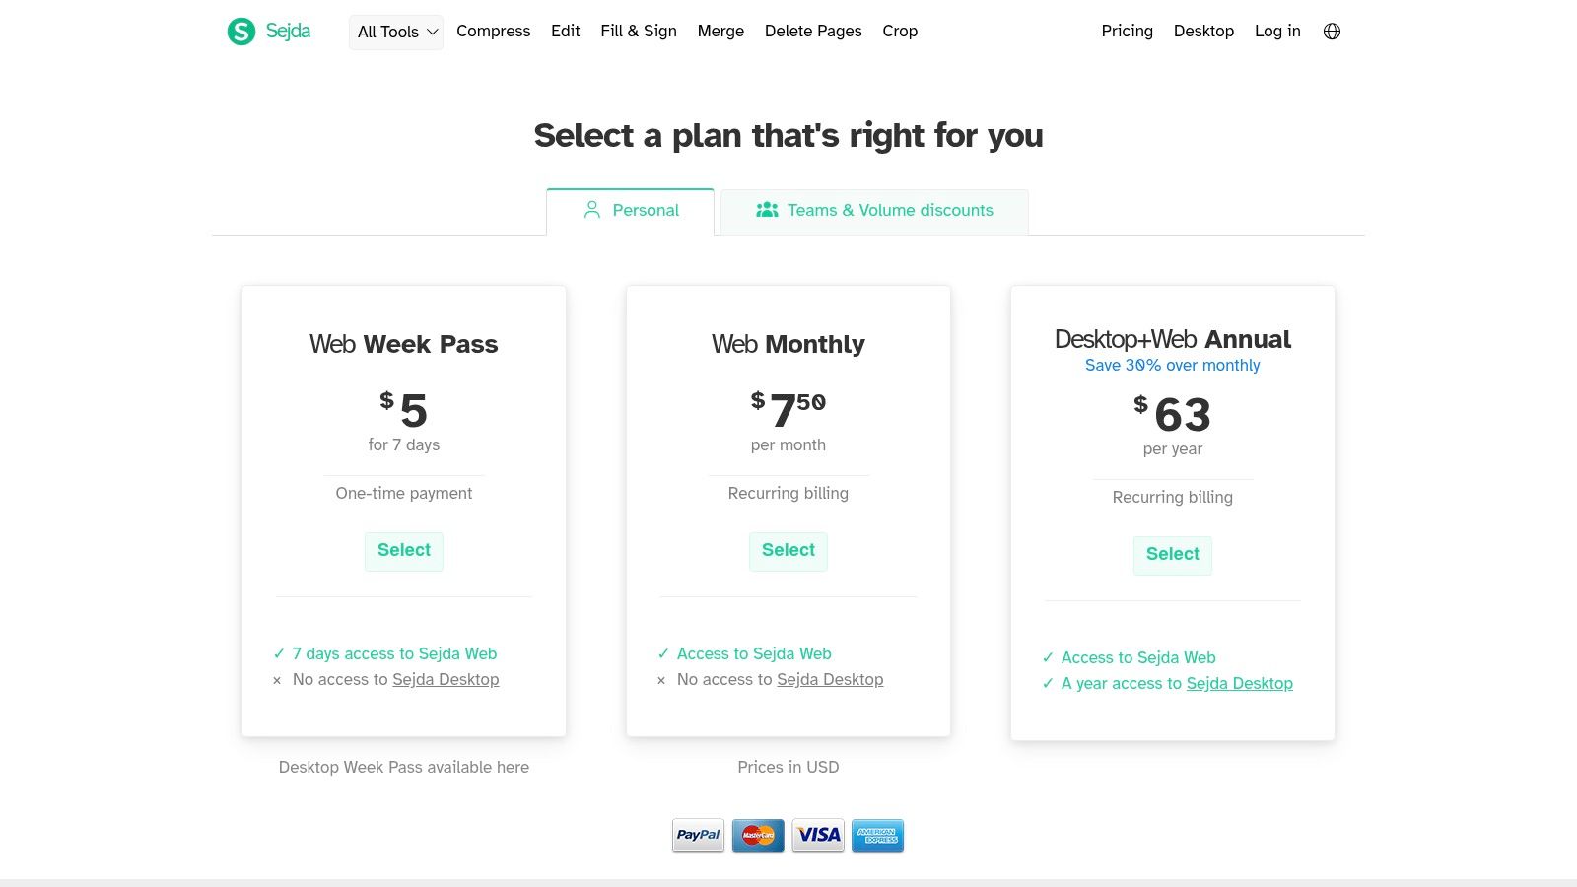This screenshot has height=887, width=1577.
Task: Click the Sejda logo icon
Action: point(241,32)
